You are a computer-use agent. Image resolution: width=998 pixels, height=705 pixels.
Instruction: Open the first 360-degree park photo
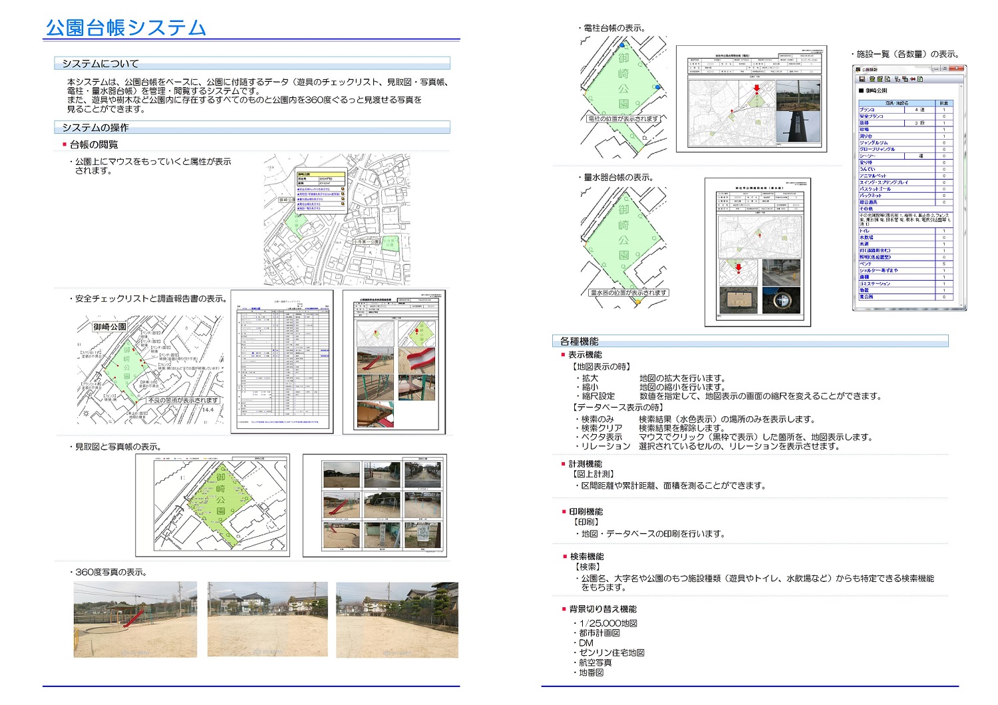coord(135,620)
